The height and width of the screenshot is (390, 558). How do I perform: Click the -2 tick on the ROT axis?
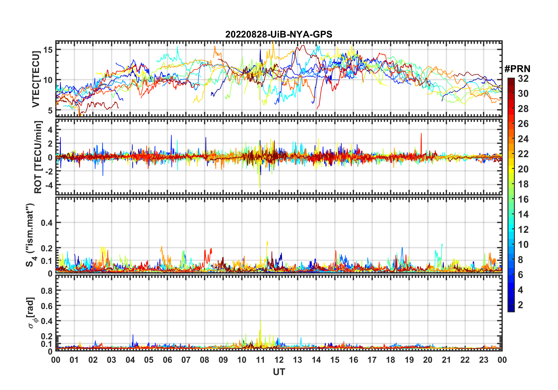pos(49,171)
